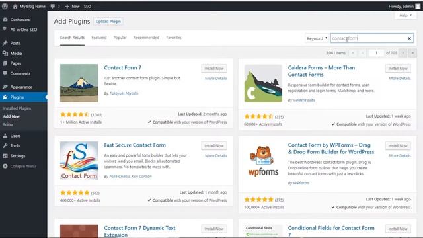Viewport: 423px width, 238px height.
Task: Open the Settings menu
Action: pyautogui.click(x=18, y=156)
